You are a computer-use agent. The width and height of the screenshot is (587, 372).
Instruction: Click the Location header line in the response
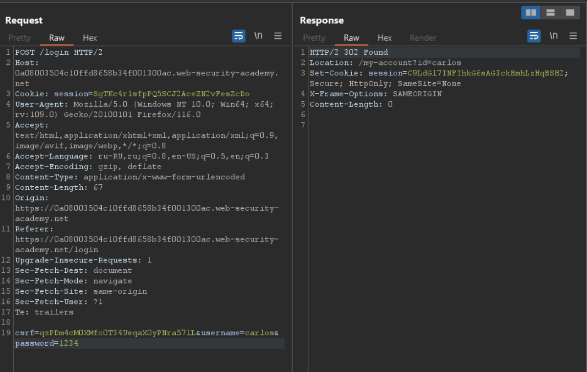tap(385, 63)
